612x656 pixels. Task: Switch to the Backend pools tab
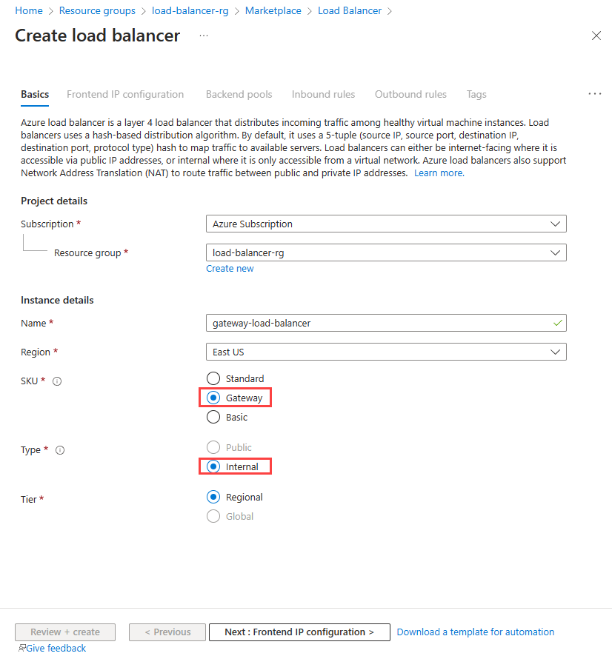(x=239, y=94)
